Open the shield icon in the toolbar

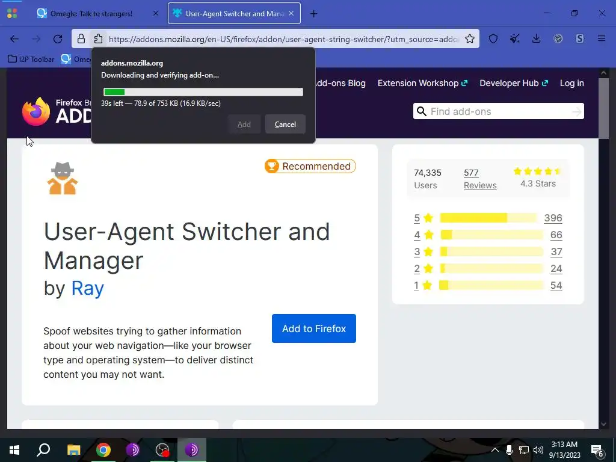493,38
